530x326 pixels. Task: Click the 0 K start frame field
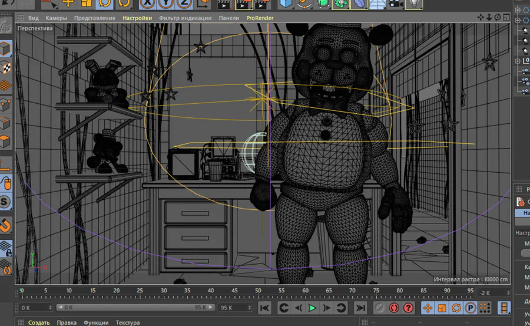click(x=36, y=308)
